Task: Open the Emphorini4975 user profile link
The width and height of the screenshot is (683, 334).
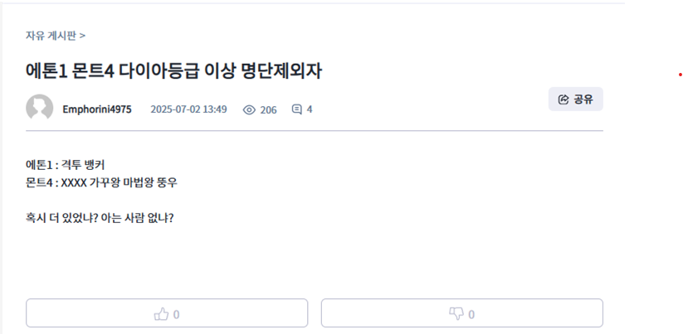Action: (x=96, y=109)
